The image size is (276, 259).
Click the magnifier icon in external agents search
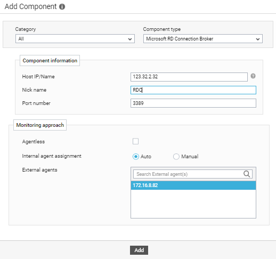pyautogui.click(x=247, y=174)
